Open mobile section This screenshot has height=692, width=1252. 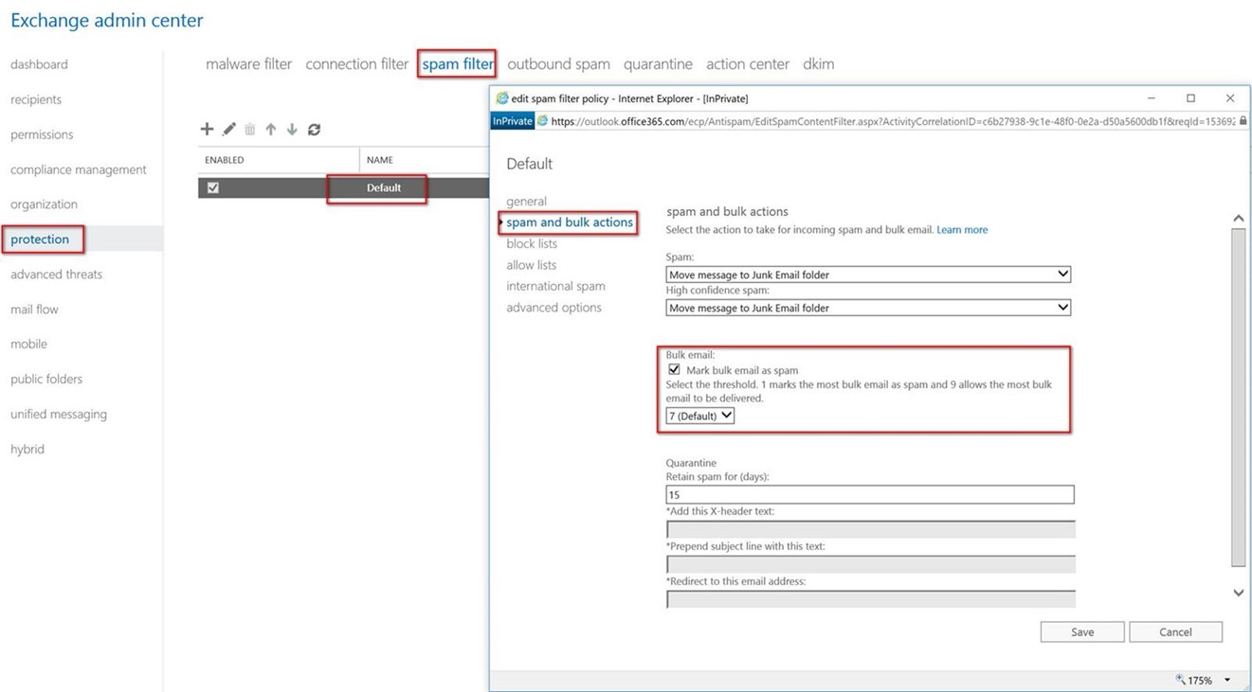[28, 344]
